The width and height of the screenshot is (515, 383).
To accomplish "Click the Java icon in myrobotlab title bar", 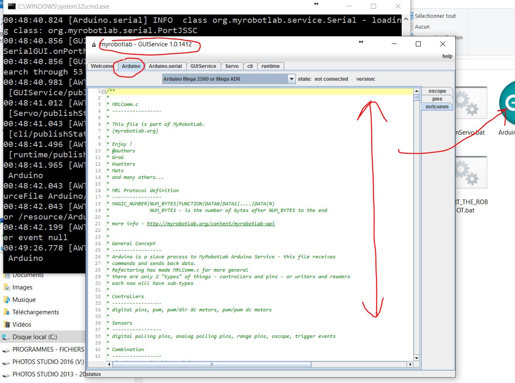I will point(94,44).
